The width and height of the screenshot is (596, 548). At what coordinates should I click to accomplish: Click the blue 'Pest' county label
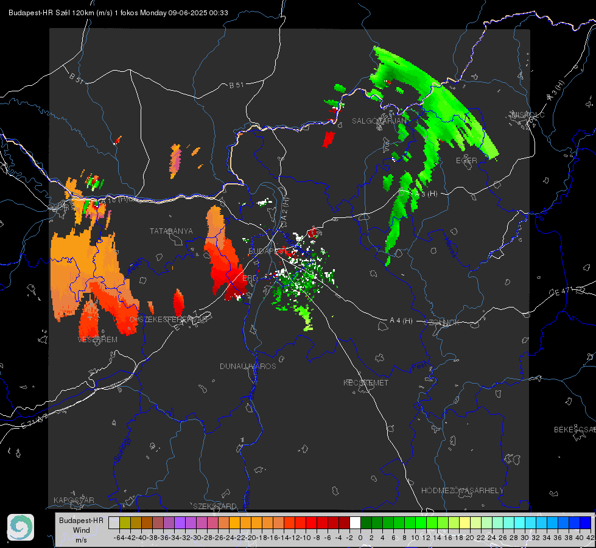click(419, 367)
